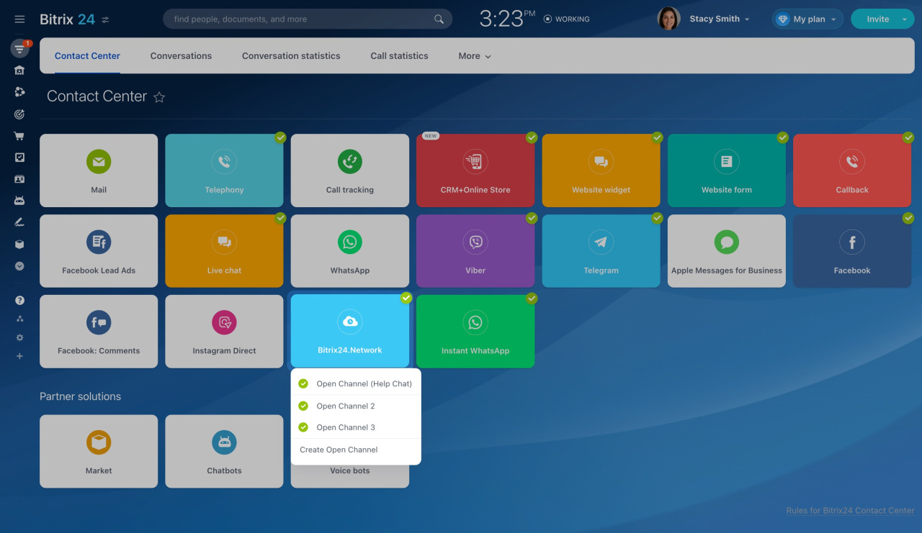Screen dimensions: 922x533
Task: Switch to the Conversations tab
Action: 181,56
